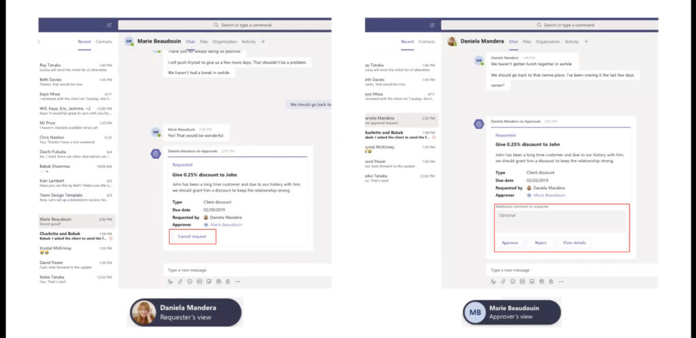Click the new chat compose icon
Viewport: 696px width, 338px height.
click(x=109, y=25)
